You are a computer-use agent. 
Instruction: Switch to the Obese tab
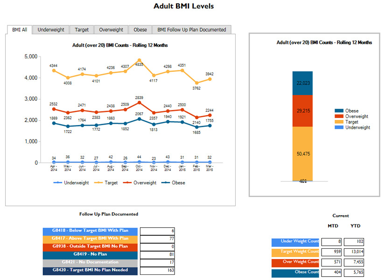[140, 29]
